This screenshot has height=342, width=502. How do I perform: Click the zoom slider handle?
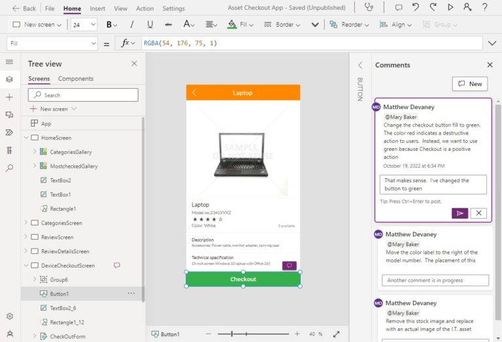pos(232,334)
